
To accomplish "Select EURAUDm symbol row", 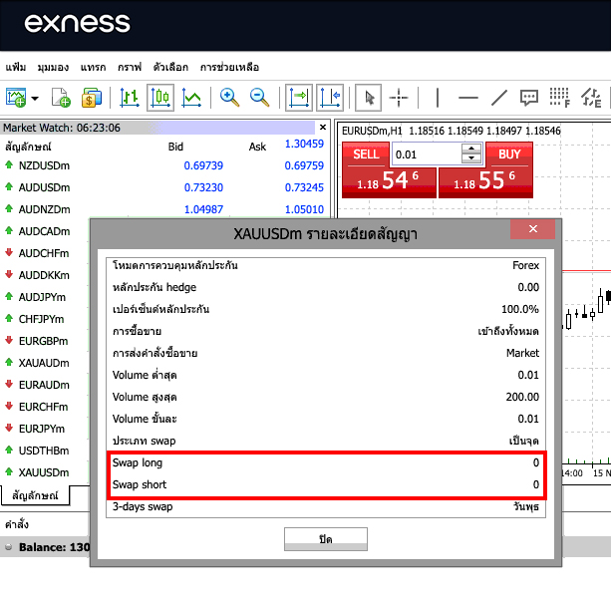I will click(x=44, y=385).
